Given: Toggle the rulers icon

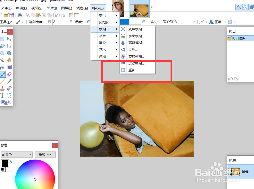Looking at the screenshot, I should (x=76, y=15).
